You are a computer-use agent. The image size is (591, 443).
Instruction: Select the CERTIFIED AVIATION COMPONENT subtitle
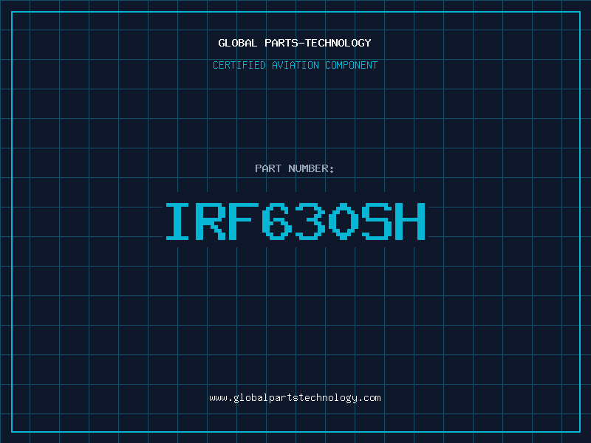295,65
